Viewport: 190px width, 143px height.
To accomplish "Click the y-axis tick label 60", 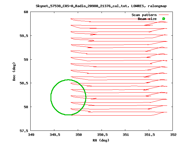I will point(26,12).
